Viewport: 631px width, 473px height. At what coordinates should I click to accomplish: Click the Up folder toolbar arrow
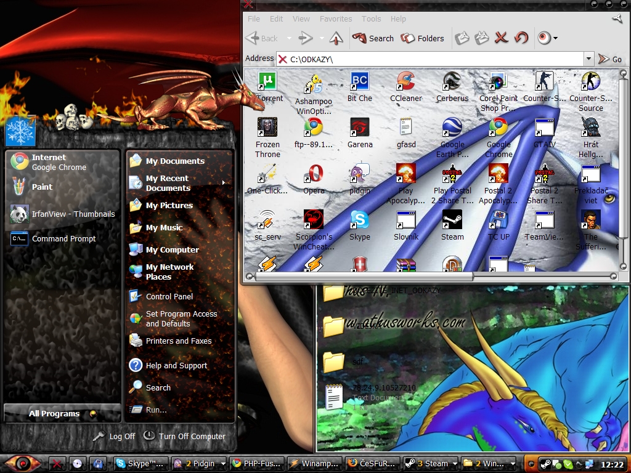(x=336, y=38)
